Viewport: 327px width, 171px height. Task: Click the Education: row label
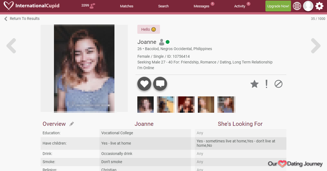point(52,133)
